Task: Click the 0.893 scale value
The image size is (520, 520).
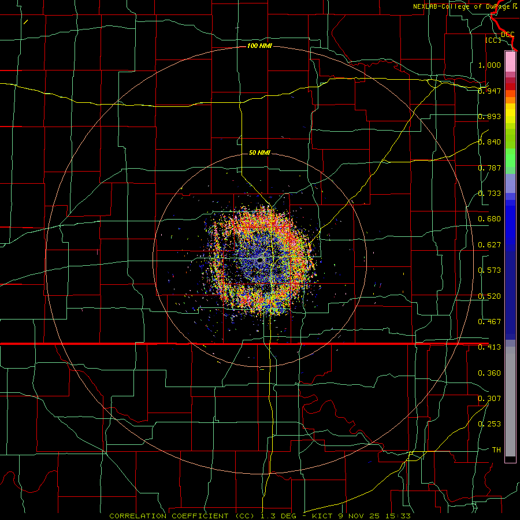Action: 489,116
